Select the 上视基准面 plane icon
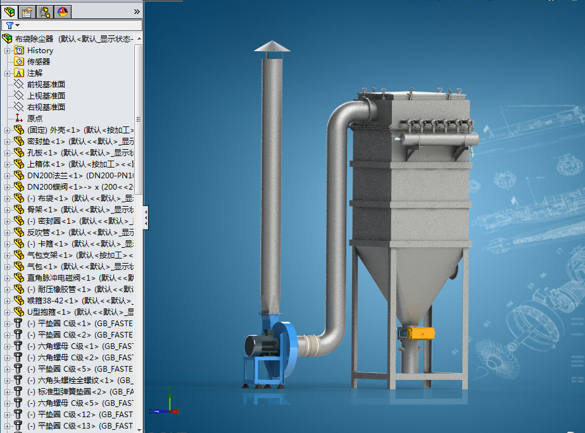Screen dimensions: 585x433 19,95
